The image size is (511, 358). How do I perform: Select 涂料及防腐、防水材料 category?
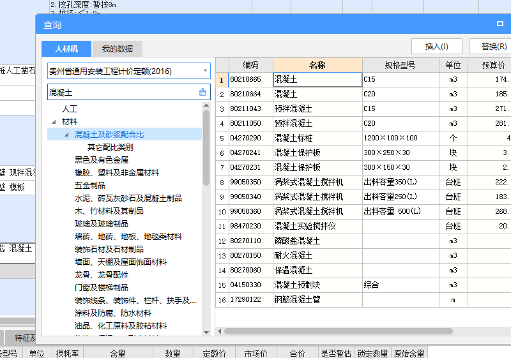(x=113, y=313)
